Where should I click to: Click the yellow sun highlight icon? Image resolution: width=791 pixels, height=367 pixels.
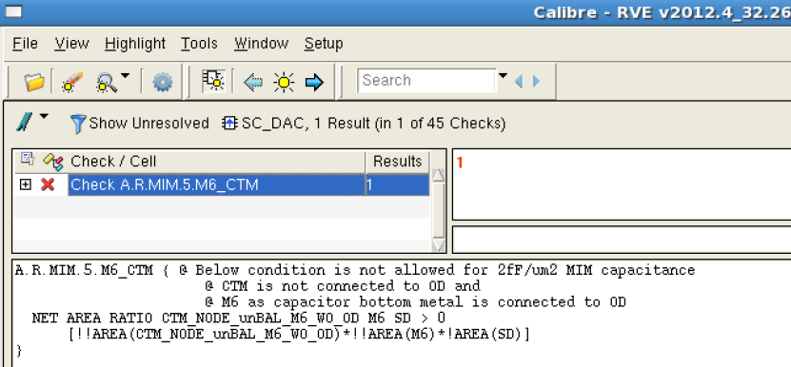[284, 82]
